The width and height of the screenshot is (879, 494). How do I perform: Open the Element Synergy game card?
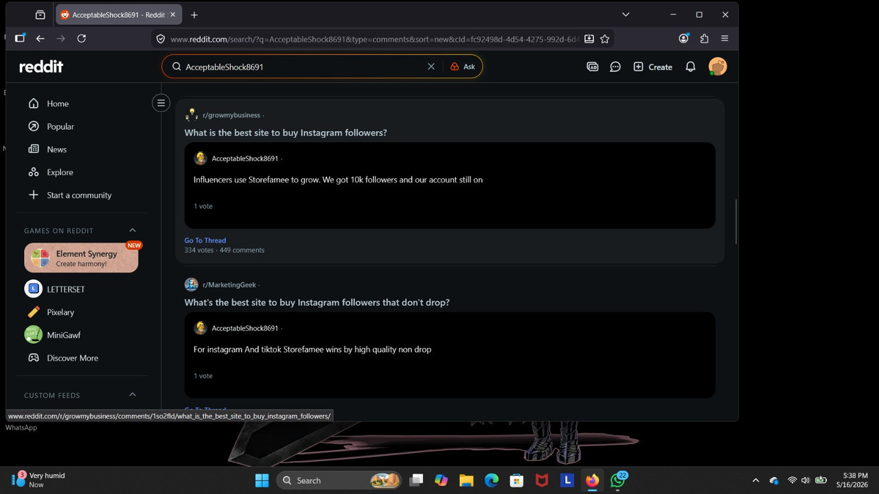(x=81, y=258)
